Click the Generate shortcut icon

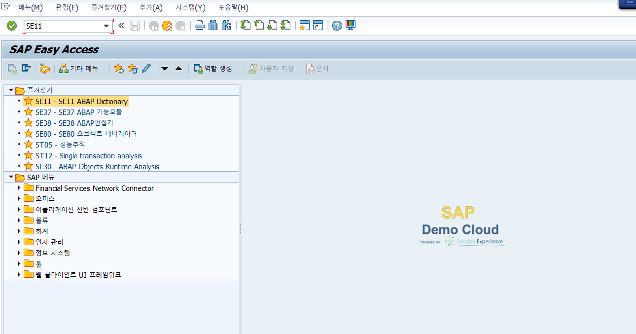point(318,26)
